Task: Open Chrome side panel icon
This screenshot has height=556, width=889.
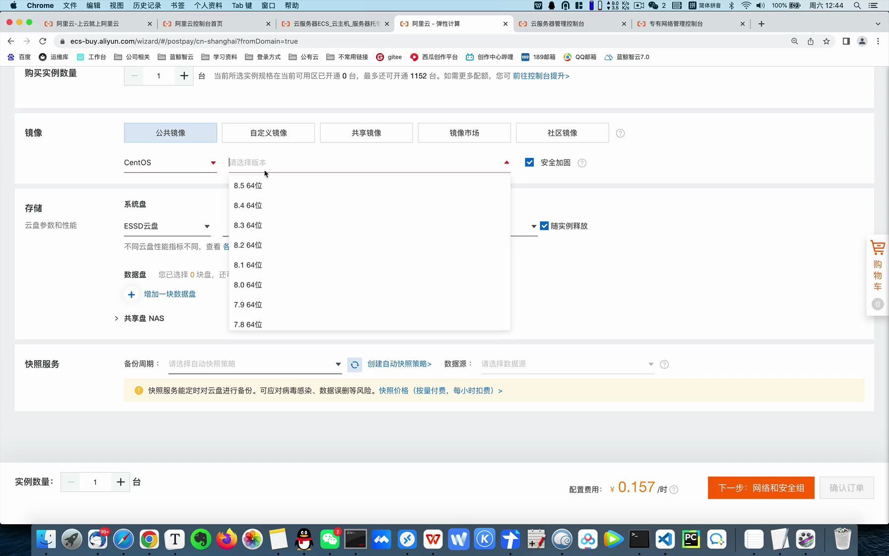Action: pyautogui.click(x=846, y=41)
